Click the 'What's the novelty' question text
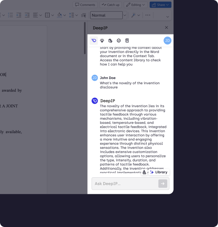This screenshot has height=227, width=218. [130, 85]
